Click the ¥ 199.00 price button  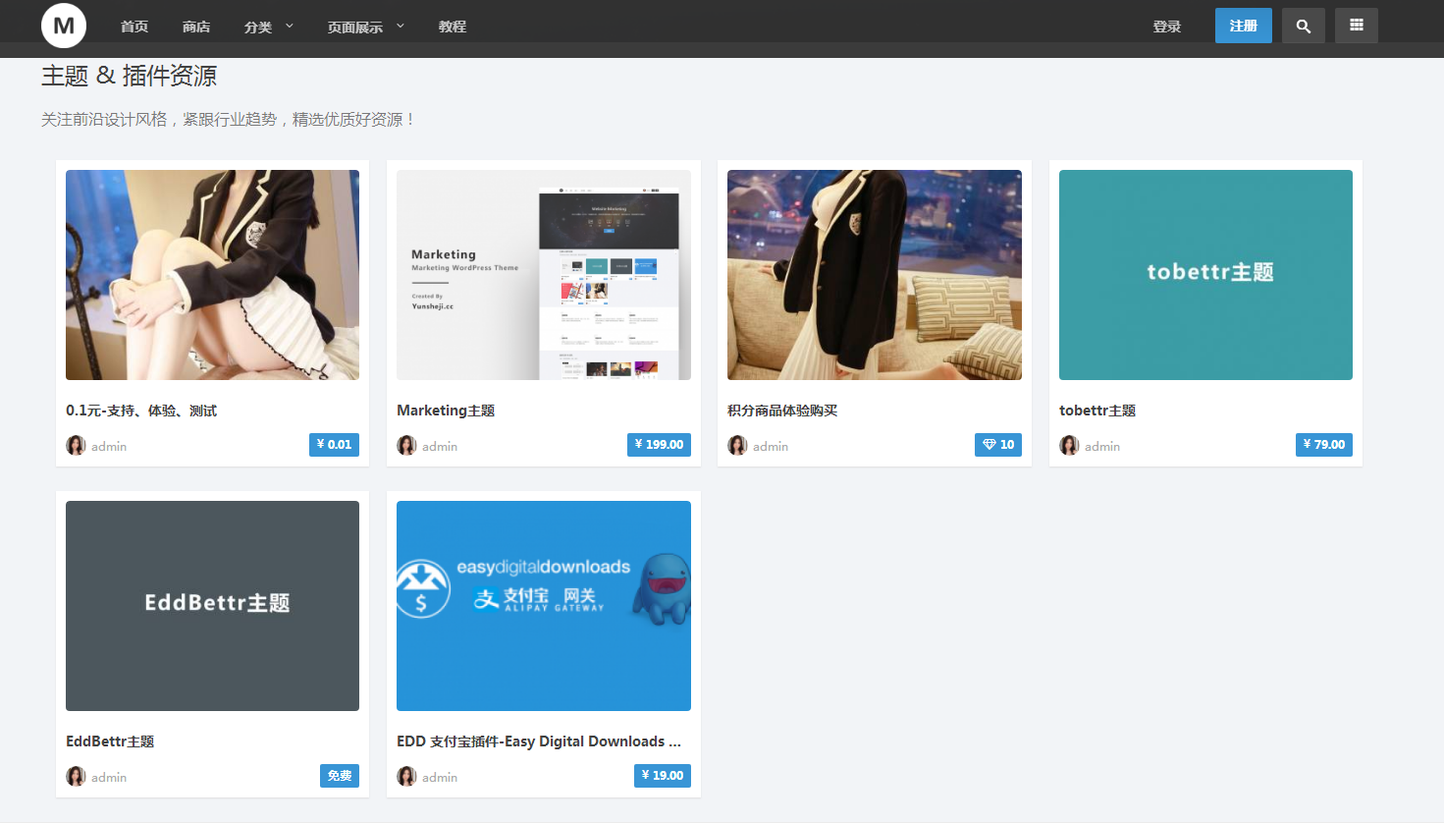point(659,445)
